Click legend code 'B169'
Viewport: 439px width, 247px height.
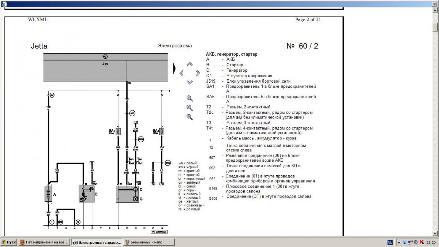point(213,188)
